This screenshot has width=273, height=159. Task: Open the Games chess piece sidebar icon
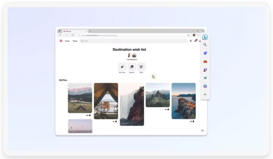205,70
